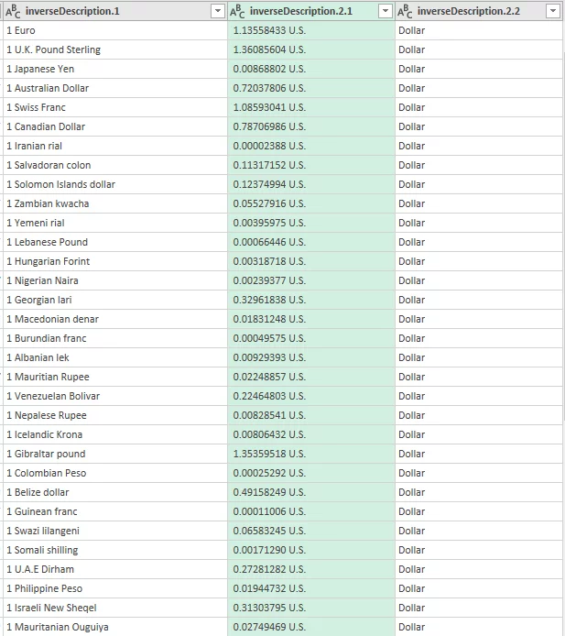Image resolution: width=565 pixels, height=636 pixels.
Task: Select the inverseDescription.2.2 column header
Action: click(x=467, y=11)
